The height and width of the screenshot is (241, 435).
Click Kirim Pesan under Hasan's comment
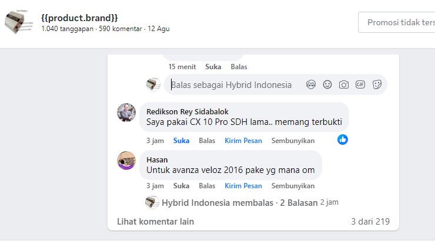[243, 186]
